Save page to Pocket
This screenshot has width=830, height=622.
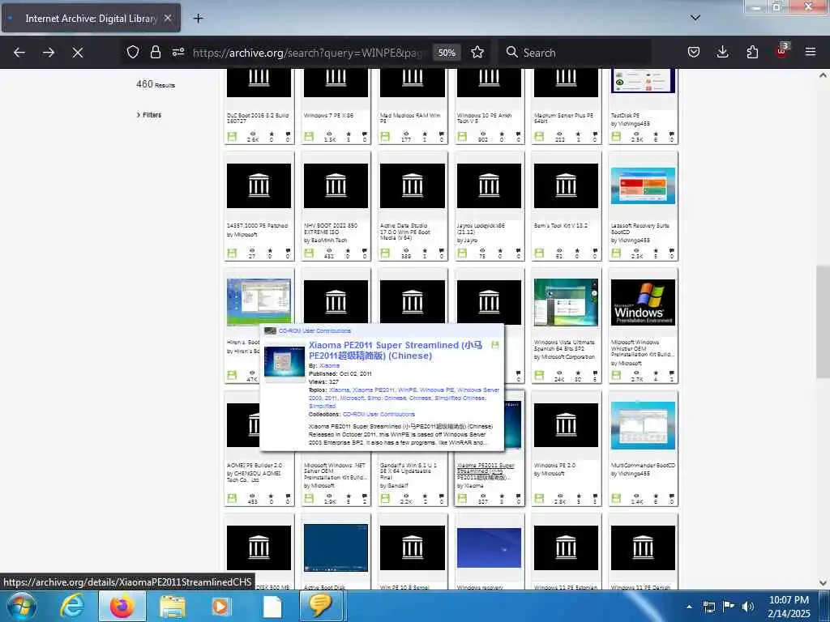tap(694, 52)
